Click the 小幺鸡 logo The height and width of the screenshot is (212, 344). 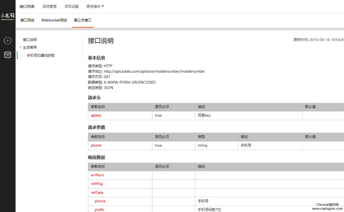tap(8, 16)
